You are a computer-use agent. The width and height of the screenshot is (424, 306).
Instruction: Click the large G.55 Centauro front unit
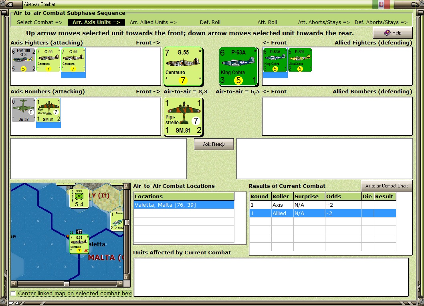pos(183,66)
